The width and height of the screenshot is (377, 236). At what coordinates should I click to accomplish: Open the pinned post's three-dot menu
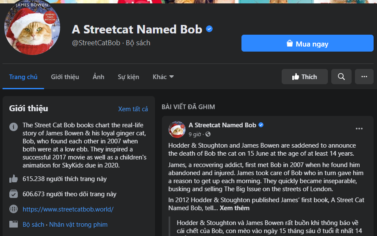coord(359,129)
